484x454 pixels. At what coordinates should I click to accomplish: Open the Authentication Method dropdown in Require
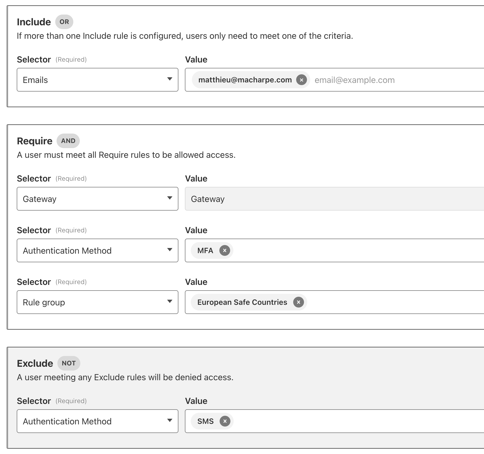tap(98, 250)
